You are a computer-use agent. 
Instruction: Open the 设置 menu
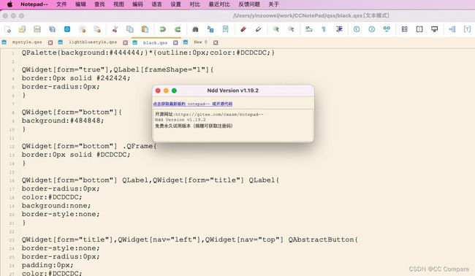coord(175,4)
